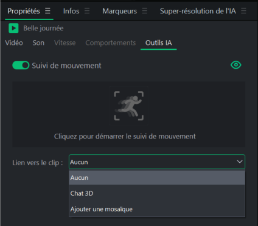Click the green clip icon beside Belle journée

click(x=13, y=28)
